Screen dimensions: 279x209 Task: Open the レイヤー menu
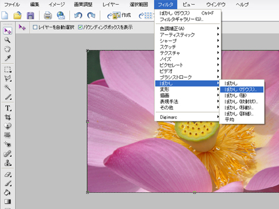click(x=111, y=5)
